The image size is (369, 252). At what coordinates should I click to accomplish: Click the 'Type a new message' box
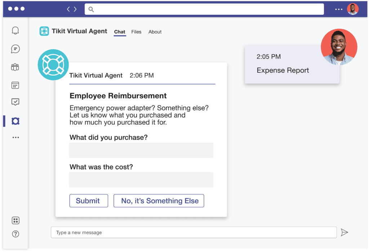click(x=194, y=233)
